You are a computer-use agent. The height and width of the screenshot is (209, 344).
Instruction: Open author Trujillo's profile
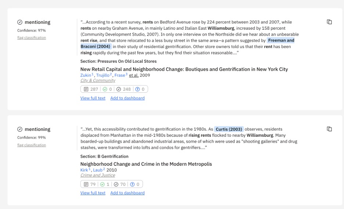(103, 75)
